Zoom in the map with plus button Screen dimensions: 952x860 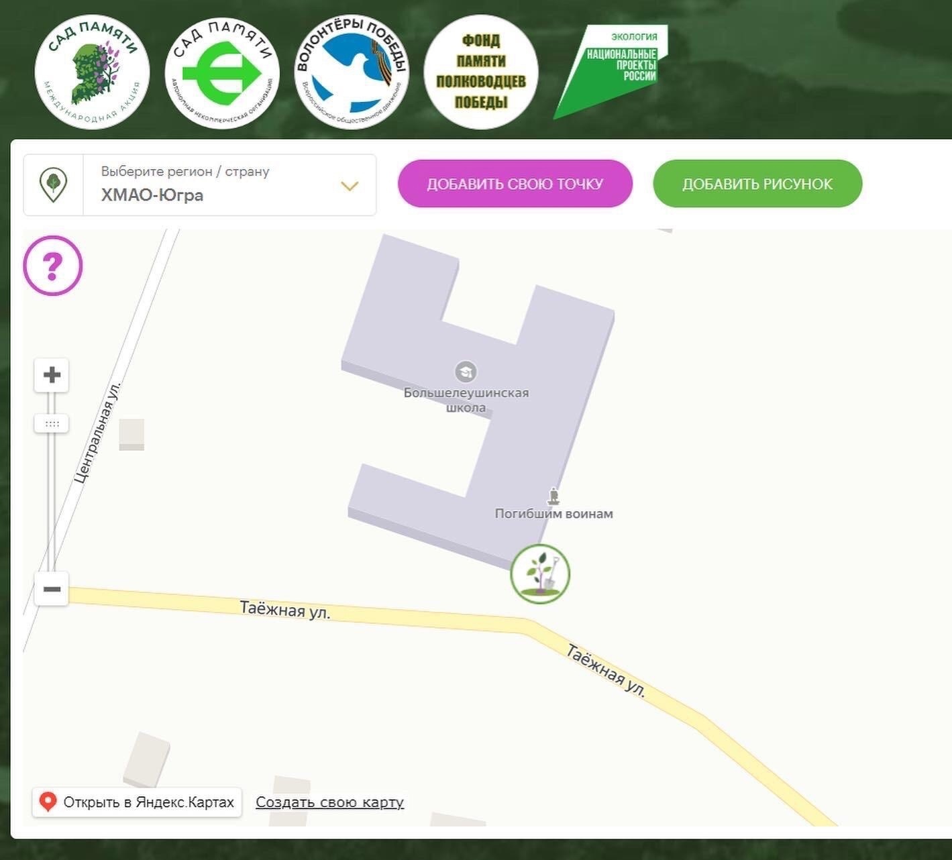coord(52,375)
